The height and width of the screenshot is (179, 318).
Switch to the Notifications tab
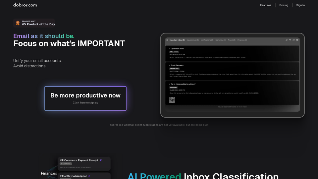[x=207, y=40]
